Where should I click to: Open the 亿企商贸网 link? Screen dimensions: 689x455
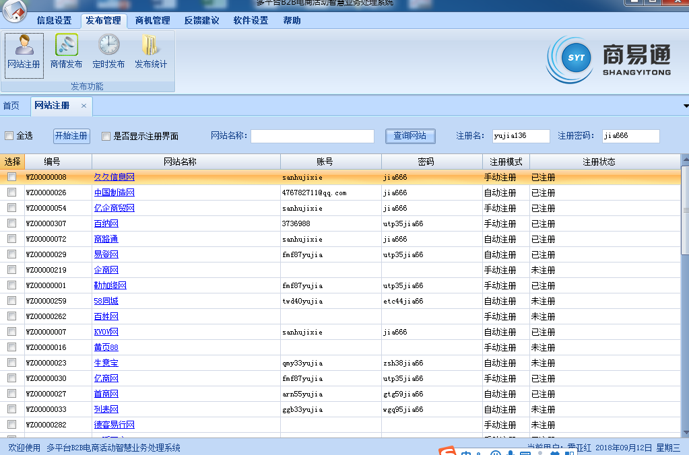point(114,208)
